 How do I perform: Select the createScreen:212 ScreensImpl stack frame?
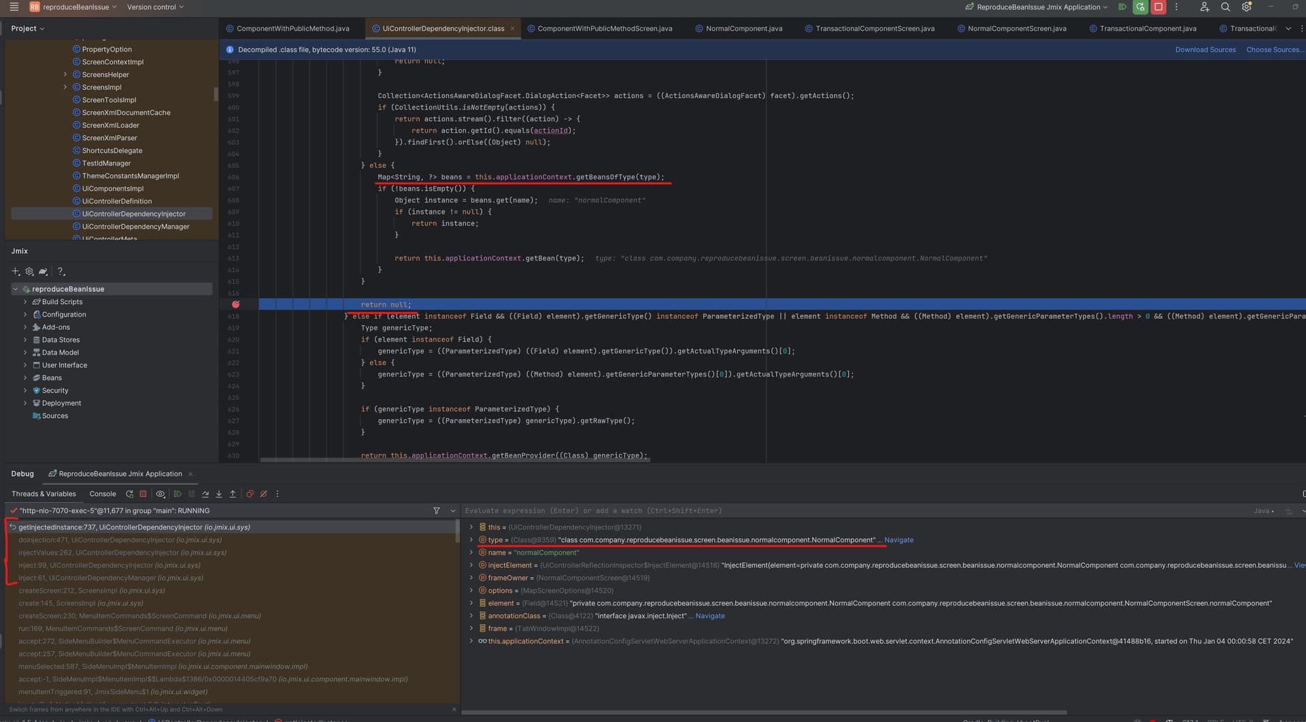(x=231, y=591)
